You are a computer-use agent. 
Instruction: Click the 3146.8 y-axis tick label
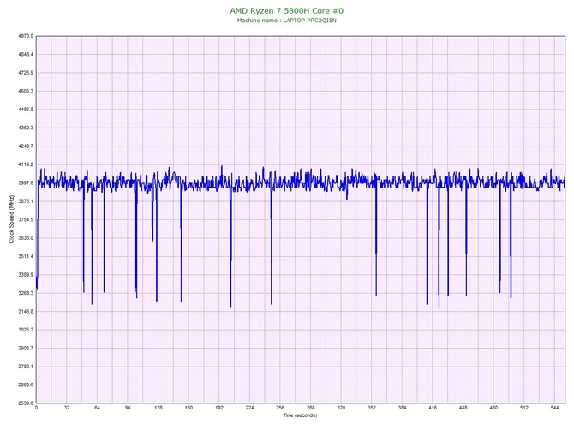pyautogui.click(x=26, y=312)
